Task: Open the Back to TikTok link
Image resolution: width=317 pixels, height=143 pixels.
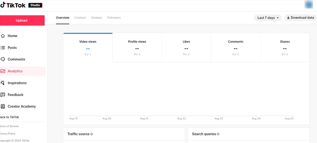Action: tap(9, 117)
